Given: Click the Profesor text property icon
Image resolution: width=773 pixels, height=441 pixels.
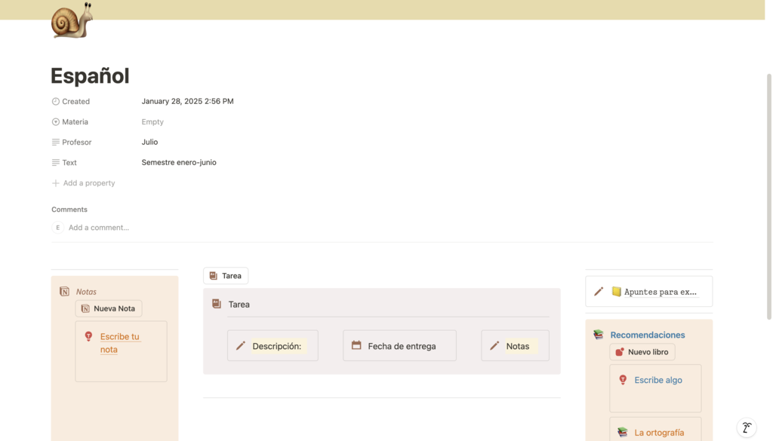Looking at the screenshot, I should 56,142.
